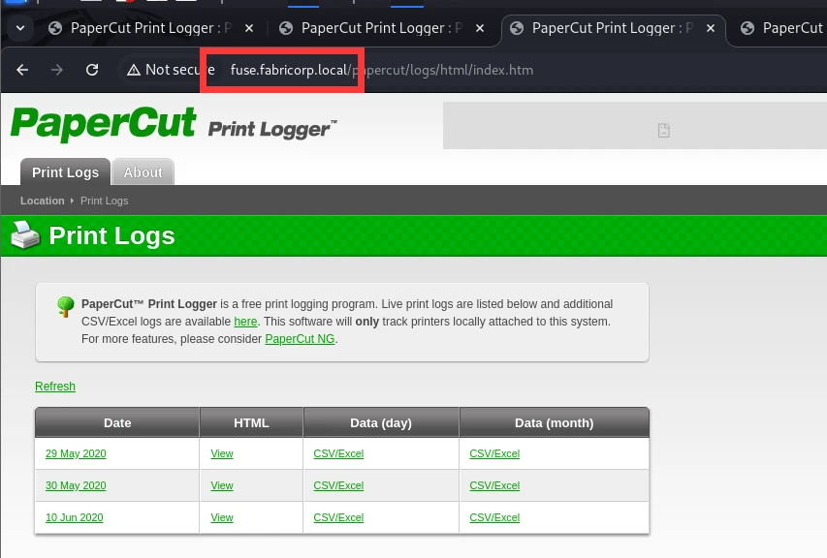Click the tree icon in the info box
The image size is (827, 558).
tap(66, 306)
